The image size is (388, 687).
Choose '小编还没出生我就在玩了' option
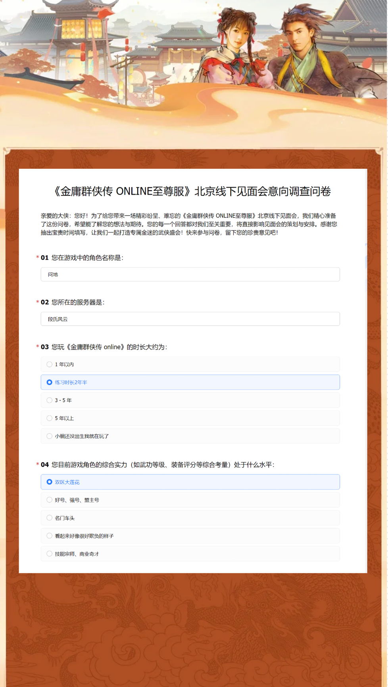click(190, 436)
